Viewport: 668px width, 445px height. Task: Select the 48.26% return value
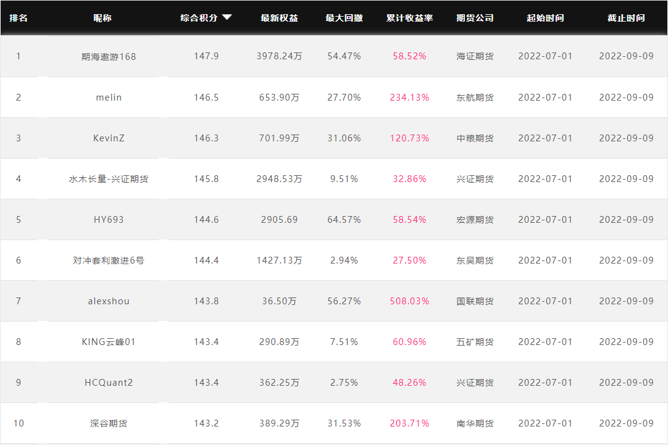click(x=409, y=383)
